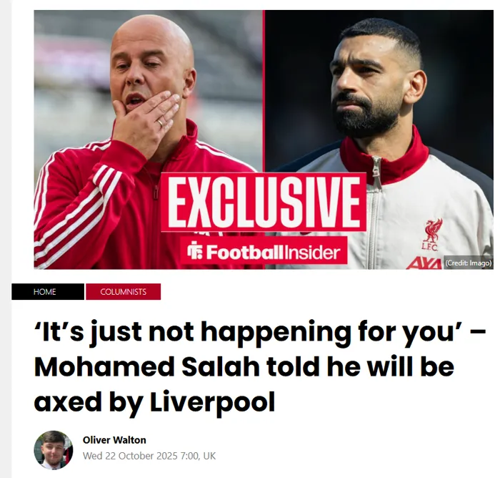The image size is (500, 478).
Task: Click the Football Insider wordmark text
Action: (x=273, y=252)
